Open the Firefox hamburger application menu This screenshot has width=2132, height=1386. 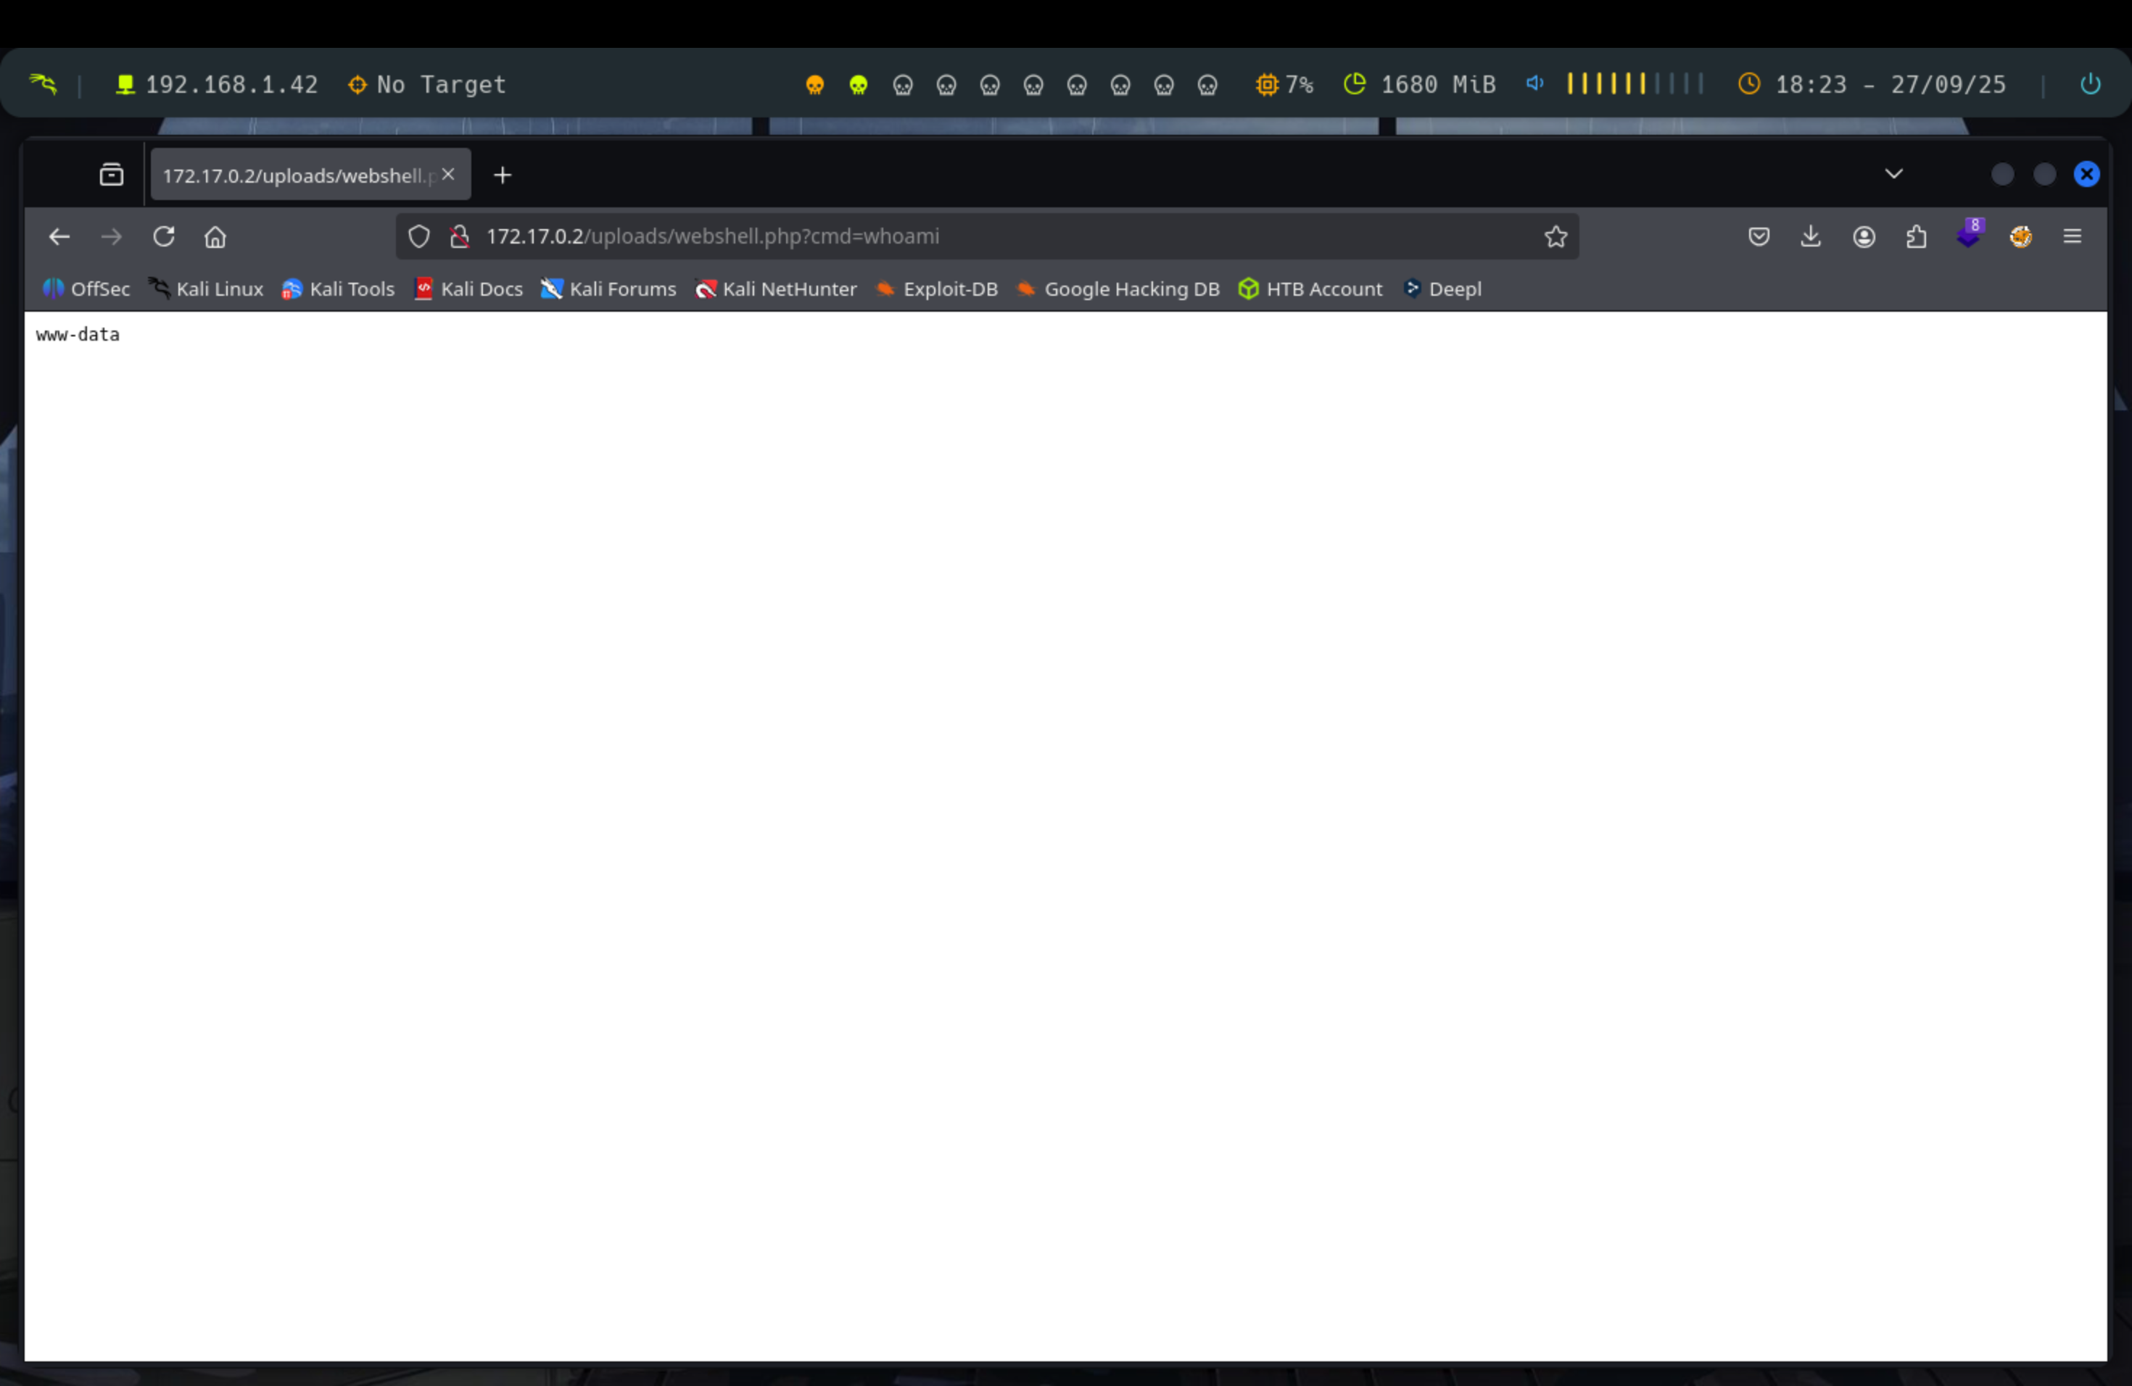click(2072, 236)
